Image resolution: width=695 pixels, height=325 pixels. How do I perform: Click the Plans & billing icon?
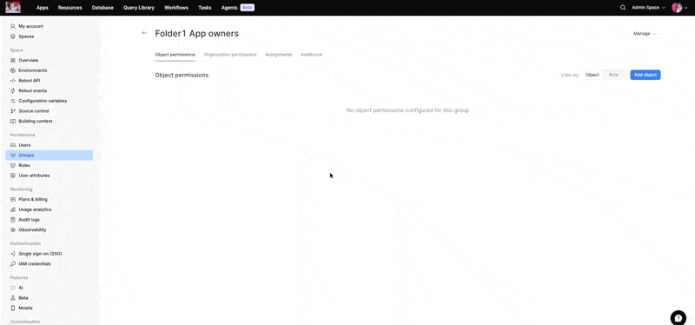[13, 200]
